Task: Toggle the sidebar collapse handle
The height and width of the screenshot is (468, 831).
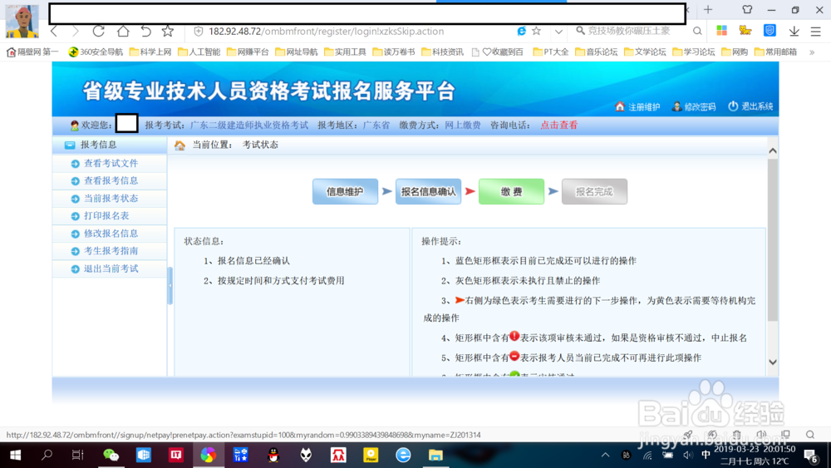Action: click(x=170, y=286)
